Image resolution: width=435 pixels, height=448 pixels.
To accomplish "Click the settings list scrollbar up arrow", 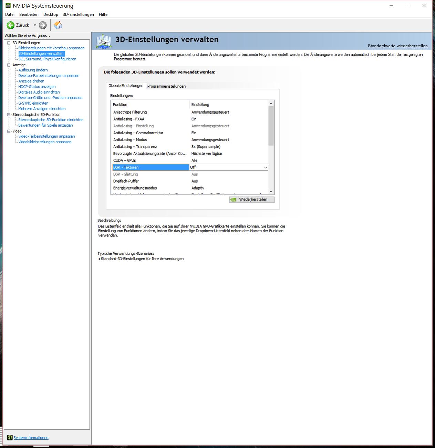I will (x=271, y=104).
